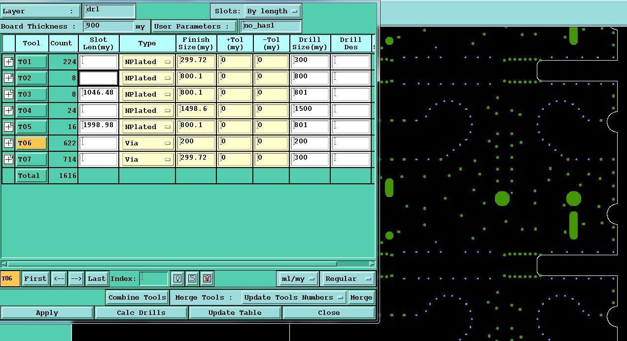The width and height of the screenshot is (627, 341).
Task: Click the T06 indicator box beside First
Action: point(10,278)
